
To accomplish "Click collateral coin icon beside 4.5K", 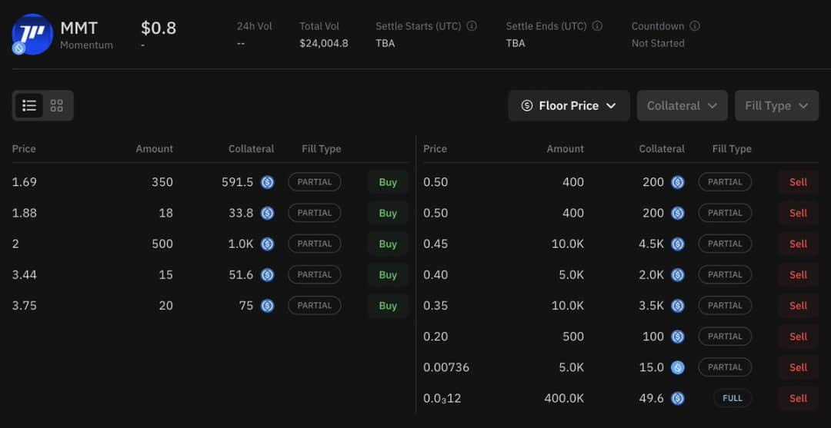I will [677, 244].
